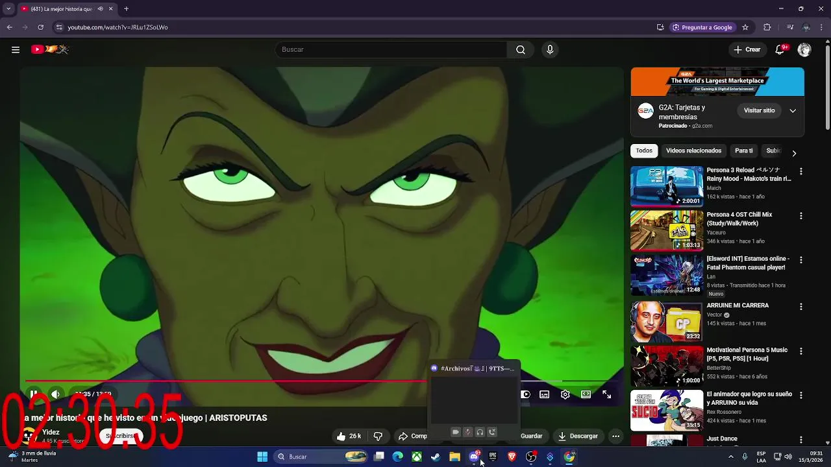831x467 pixels.
Task: Click the browser address bar URL
Action: coord(118,27)
